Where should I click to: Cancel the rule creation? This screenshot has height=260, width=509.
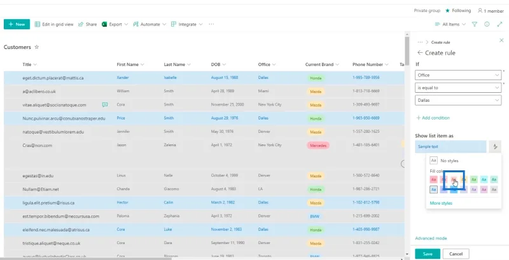(x=456, y=254)
